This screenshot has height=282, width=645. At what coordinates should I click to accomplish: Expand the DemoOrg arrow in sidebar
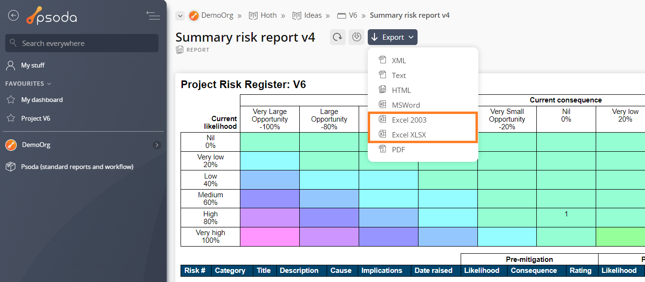coord(157,145)
